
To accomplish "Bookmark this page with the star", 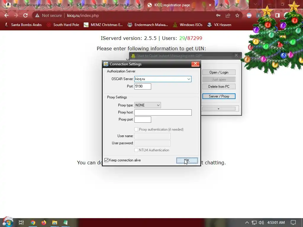I will (237, 15).
